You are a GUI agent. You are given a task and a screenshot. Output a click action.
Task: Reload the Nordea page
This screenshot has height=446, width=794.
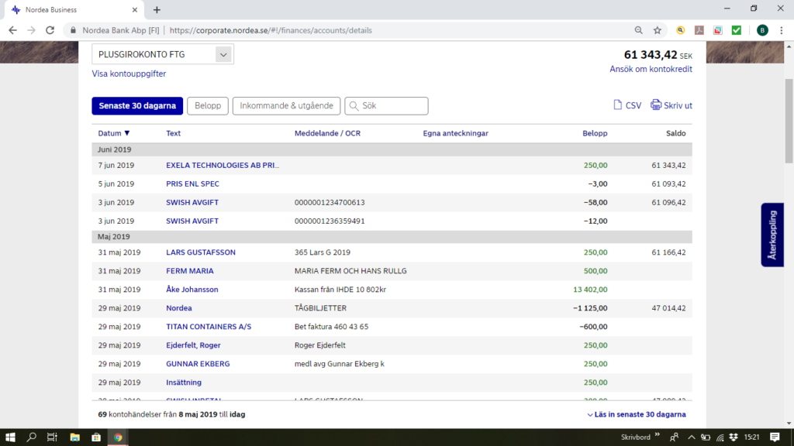pyautogui.click(x=50, y=30)
